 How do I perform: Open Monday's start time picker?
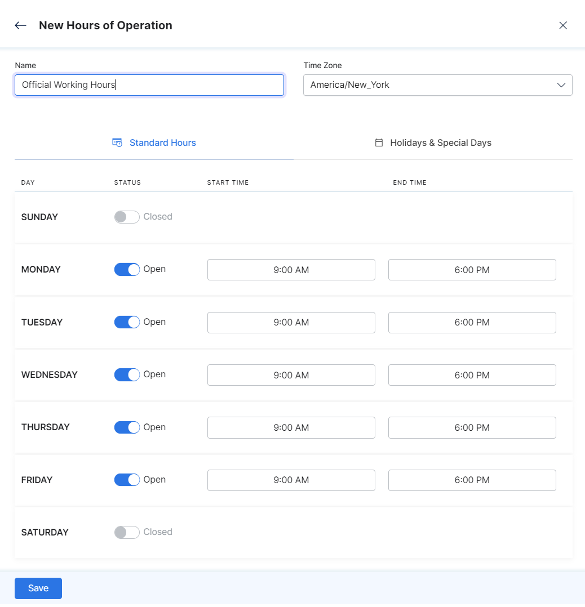click(x=291, y=270)
